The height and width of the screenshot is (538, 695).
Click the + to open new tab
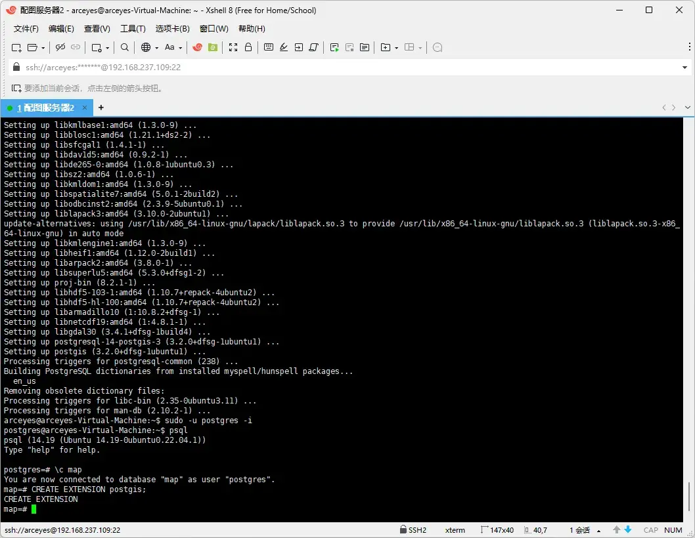[101, 108]
